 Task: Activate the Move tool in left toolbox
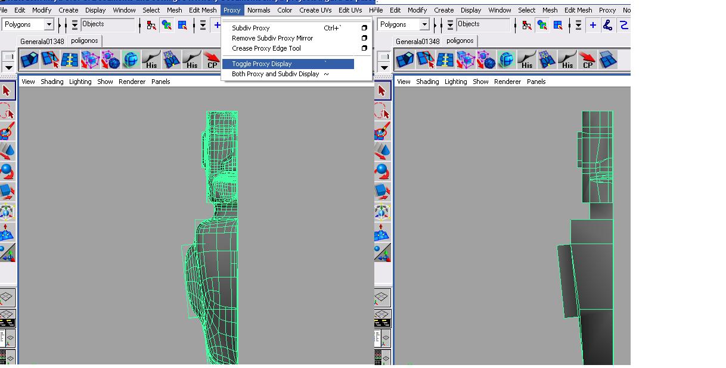tap(7, 152)
